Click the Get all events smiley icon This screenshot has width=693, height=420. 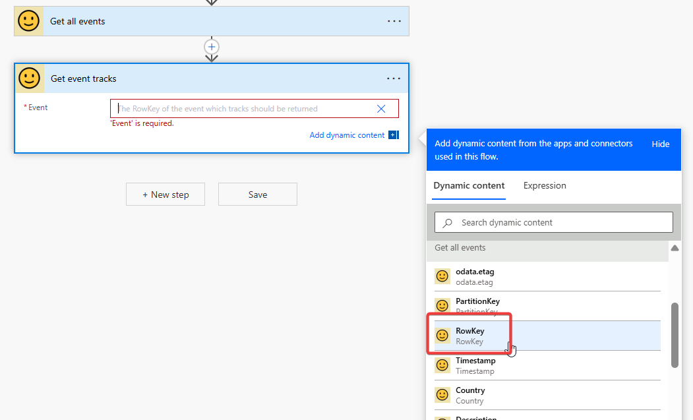tap(28, 21)
